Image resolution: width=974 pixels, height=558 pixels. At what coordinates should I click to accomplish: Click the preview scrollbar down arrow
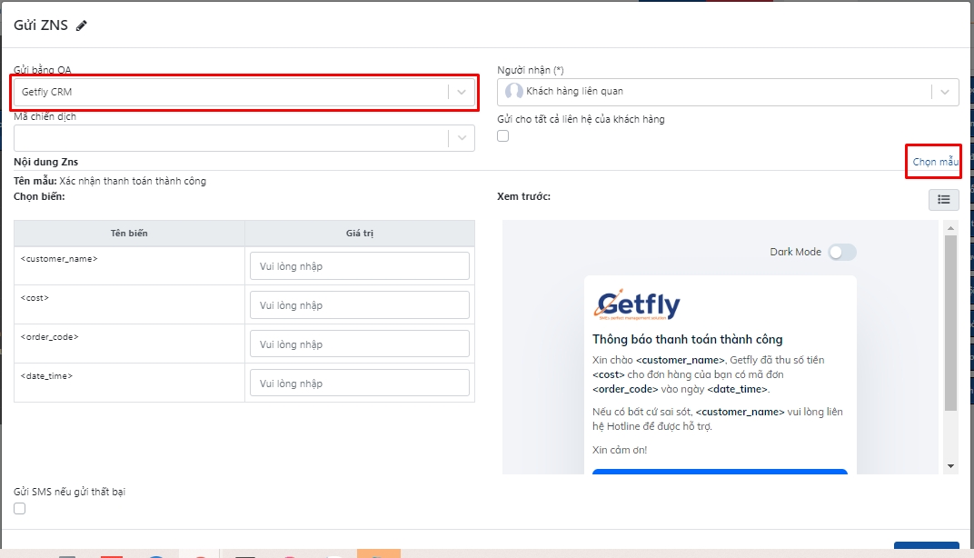coord(950,466)
